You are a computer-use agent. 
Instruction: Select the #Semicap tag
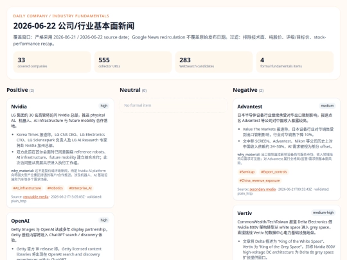coord(247,172)
